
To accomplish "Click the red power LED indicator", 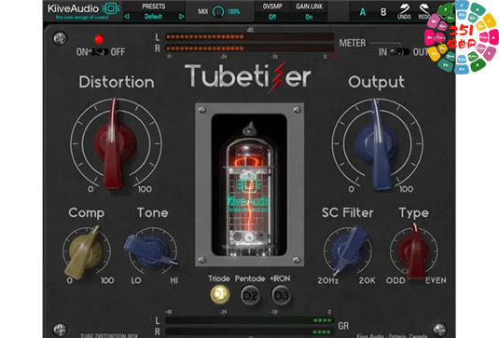I will 99,39.
